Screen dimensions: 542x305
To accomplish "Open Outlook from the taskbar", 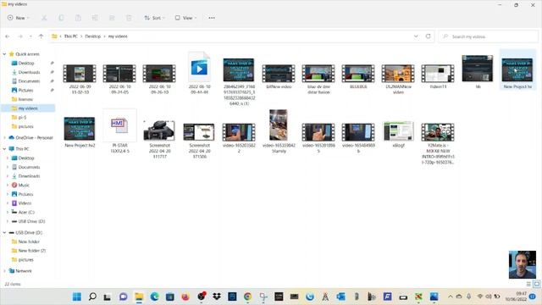I will (340, 297).
